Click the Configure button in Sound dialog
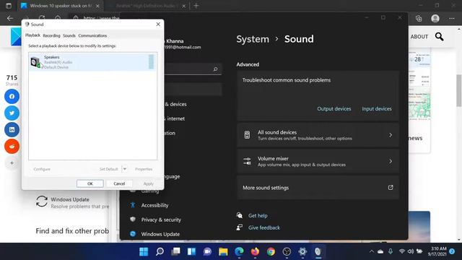Screen dimensions: 462x260 [42, 169]
